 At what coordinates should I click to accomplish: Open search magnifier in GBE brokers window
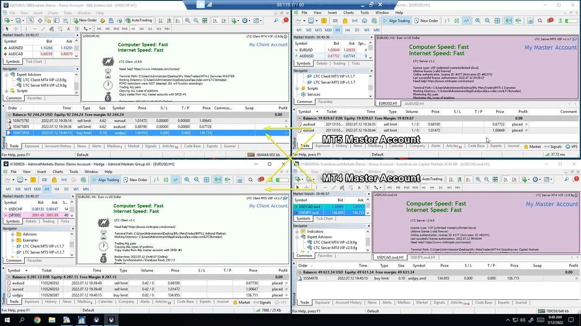[276, 20]
